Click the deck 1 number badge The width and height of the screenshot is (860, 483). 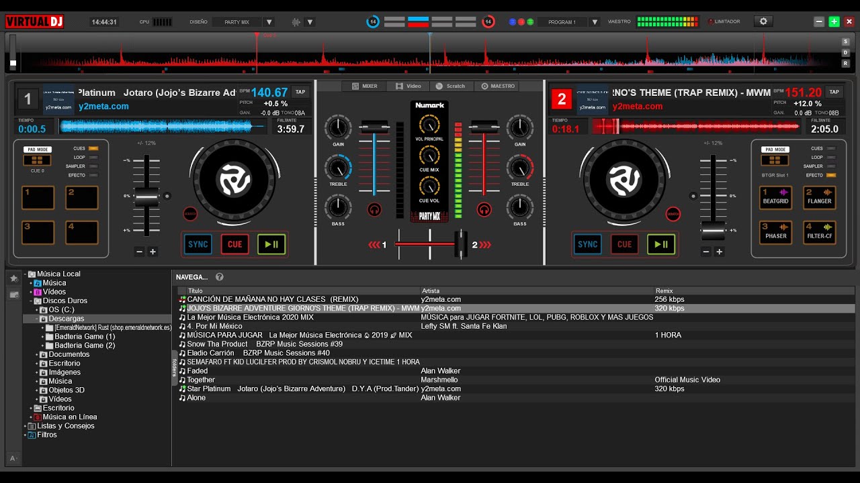pyautogui.click(x=28, y=100)
